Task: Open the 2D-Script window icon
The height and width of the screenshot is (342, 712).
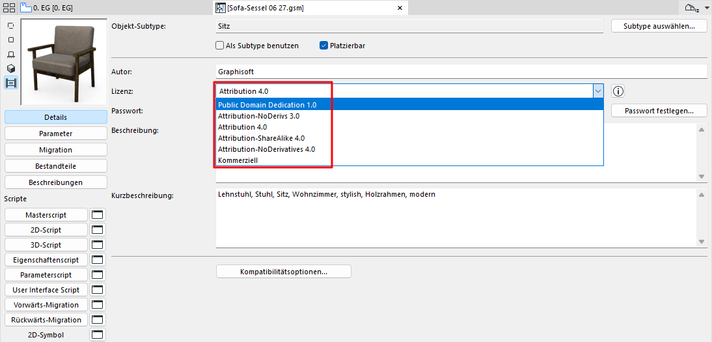Action: click(98, 230)
